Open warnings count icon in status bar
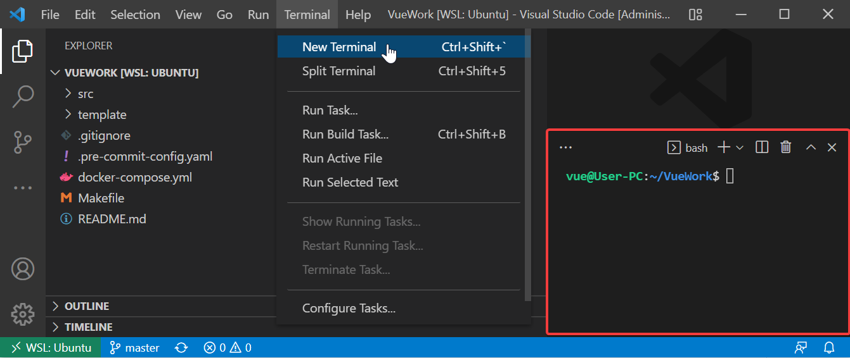Screen dimensions: 850x358 click(235, 348)
